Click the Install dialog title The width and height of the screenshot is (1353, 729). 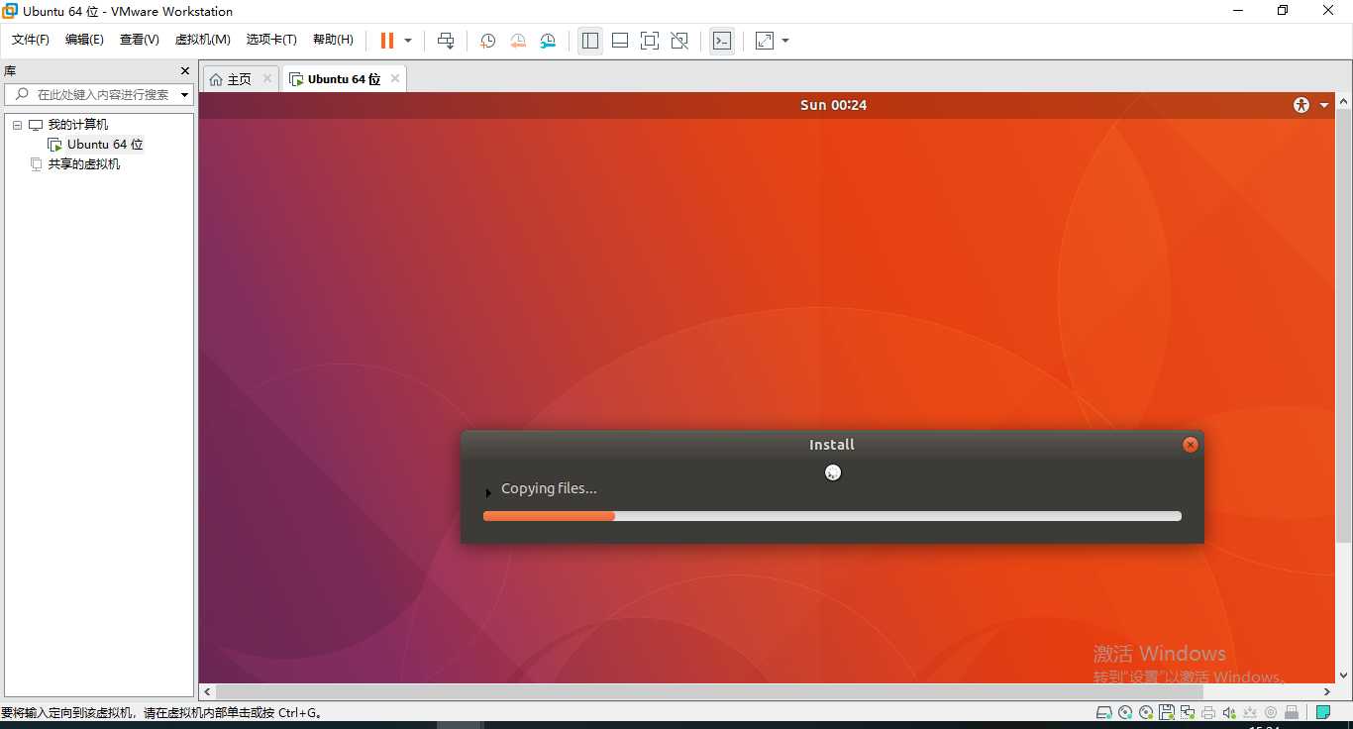click(x=832, y=445)
